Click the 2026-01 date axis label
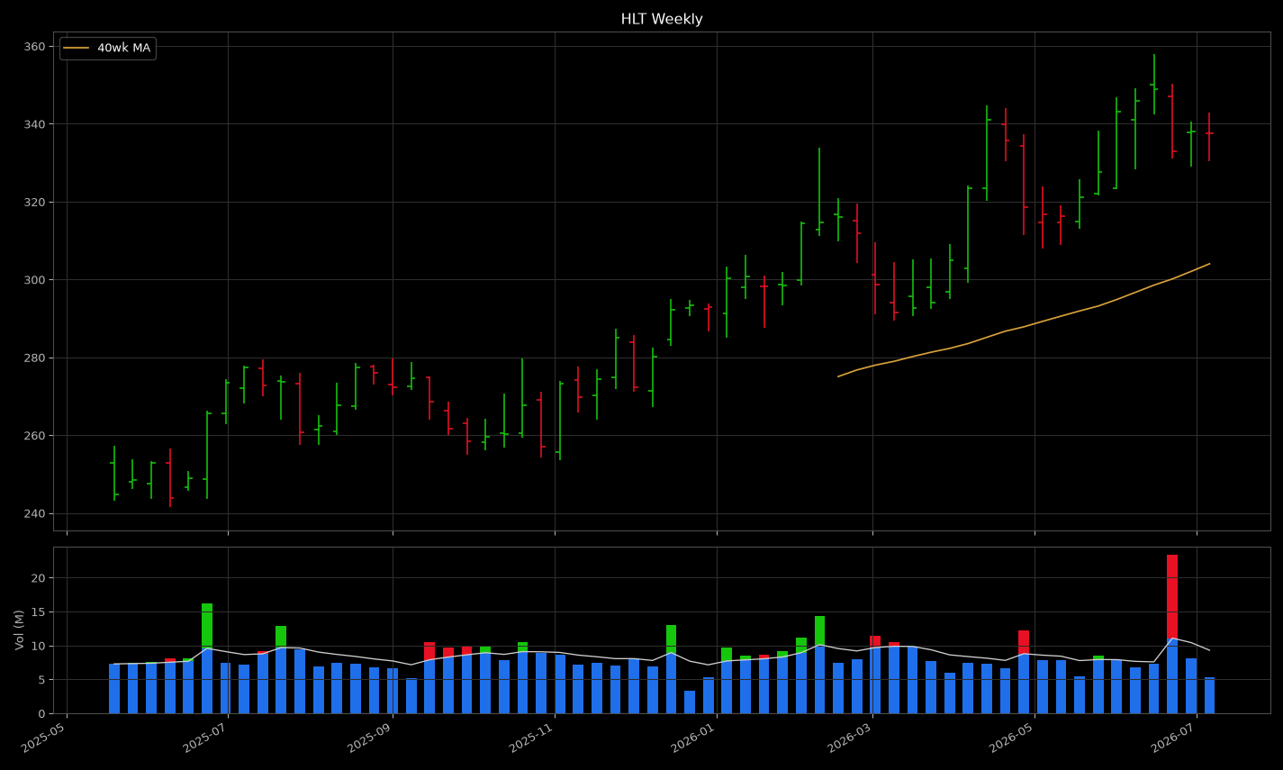This screenshot has width=1283, height=770. [x=695, y=737]
